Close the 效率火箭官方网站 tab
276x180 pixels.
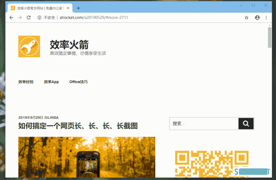tap(68, 8)
